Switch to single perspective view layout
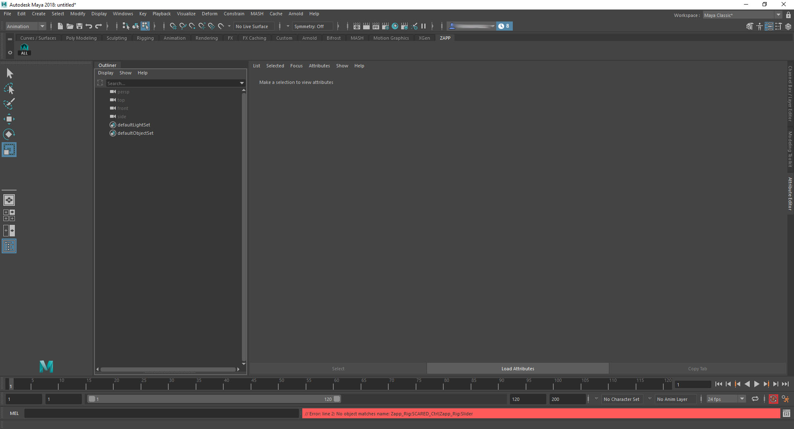Screen dimensions: 794x429 point(9,200)
